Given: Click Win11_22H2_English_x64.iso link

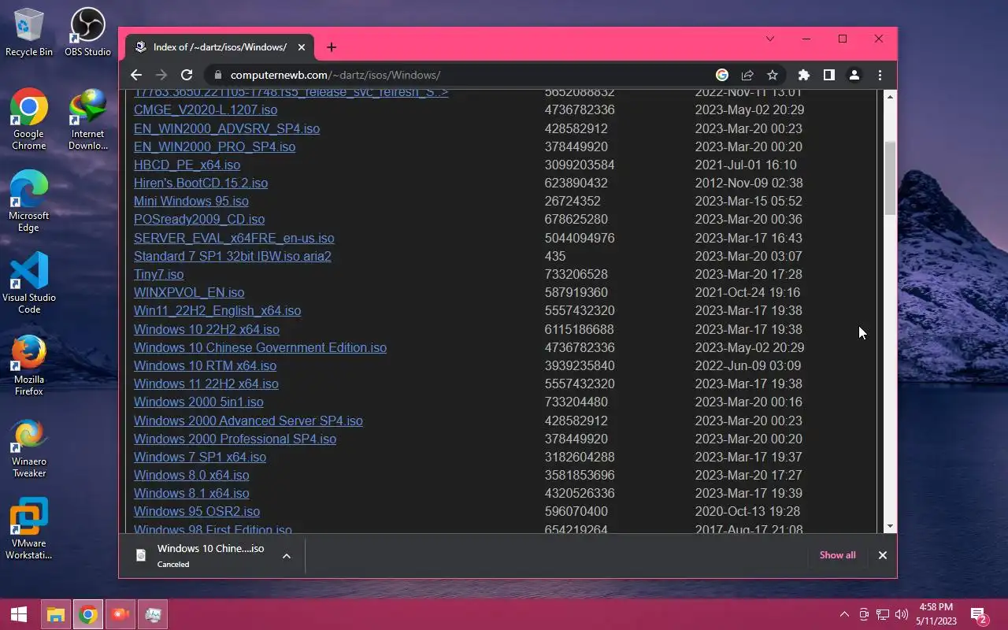Looking at the screenshot, I should click(217, 310).
